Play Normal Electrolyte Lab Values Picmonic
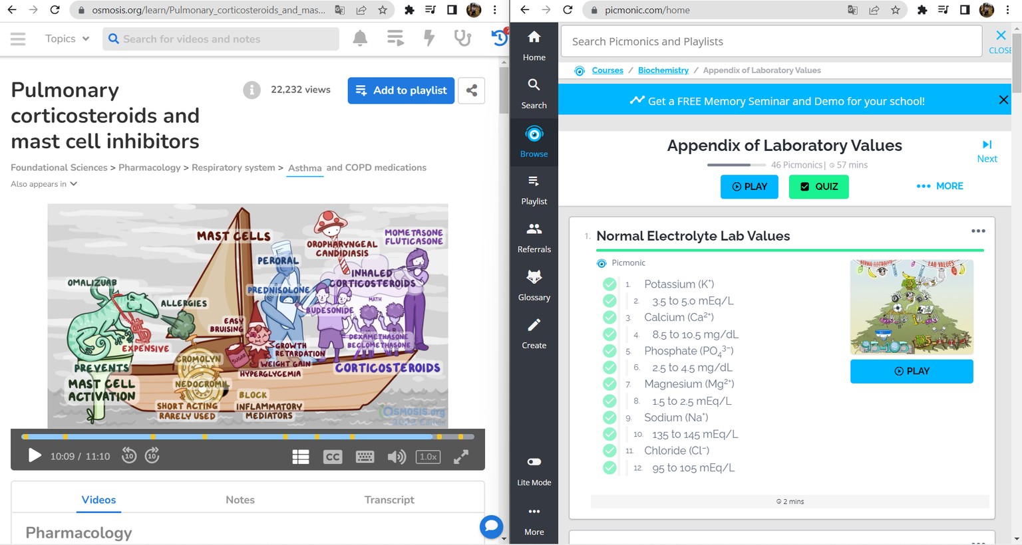 click(912, 371)
